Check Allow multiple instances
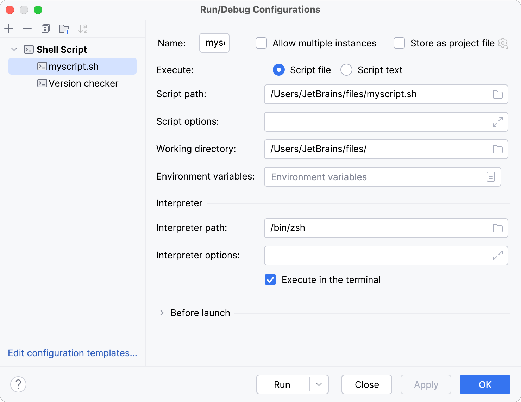This screenshot has height=402, width=521. click(x=261, y=43)
